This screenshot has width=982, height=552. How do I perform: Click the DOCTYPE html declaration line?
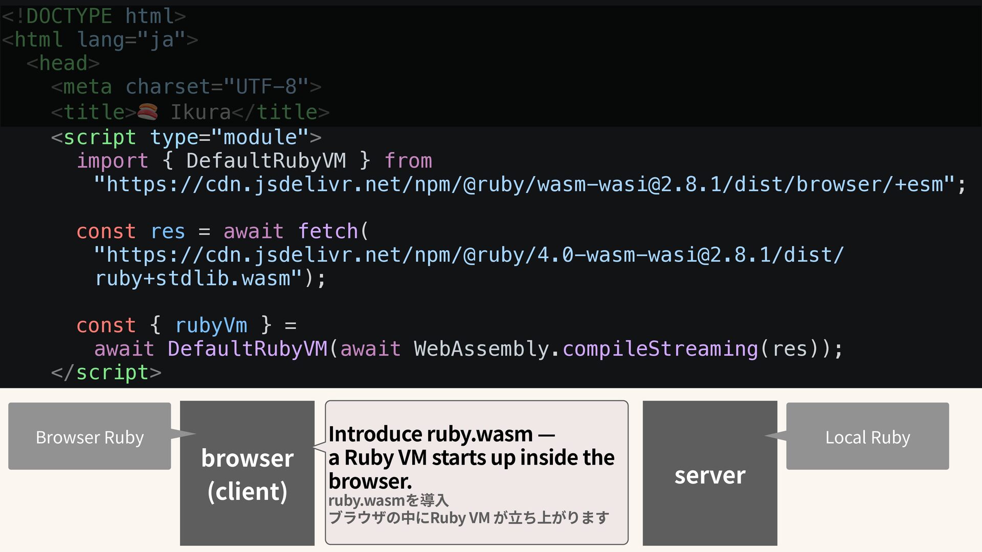click(x=94, y=16)
